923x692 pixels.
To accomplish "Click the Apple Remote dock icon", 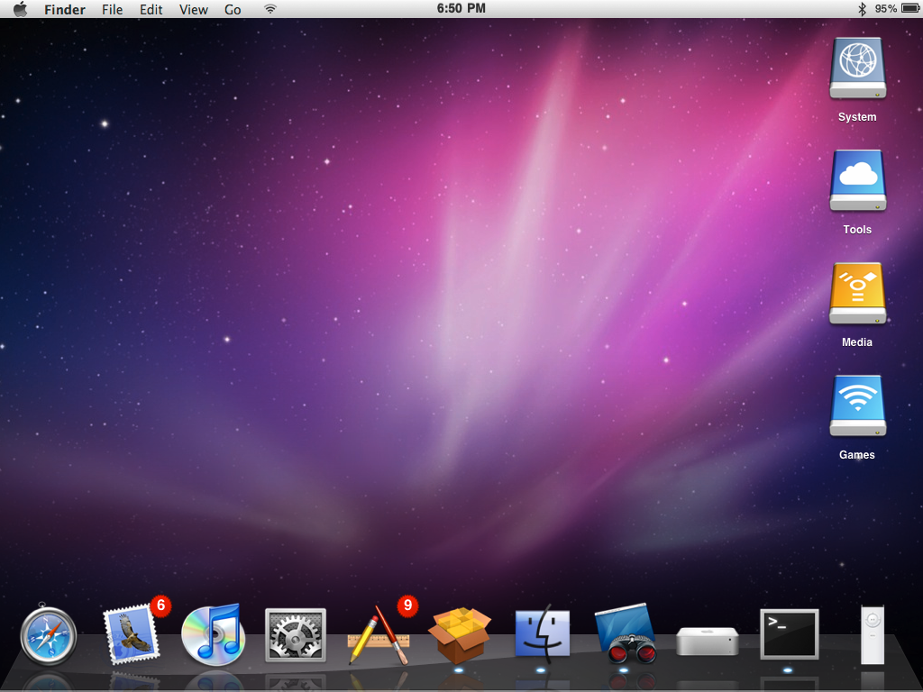I will coord(873,635).
